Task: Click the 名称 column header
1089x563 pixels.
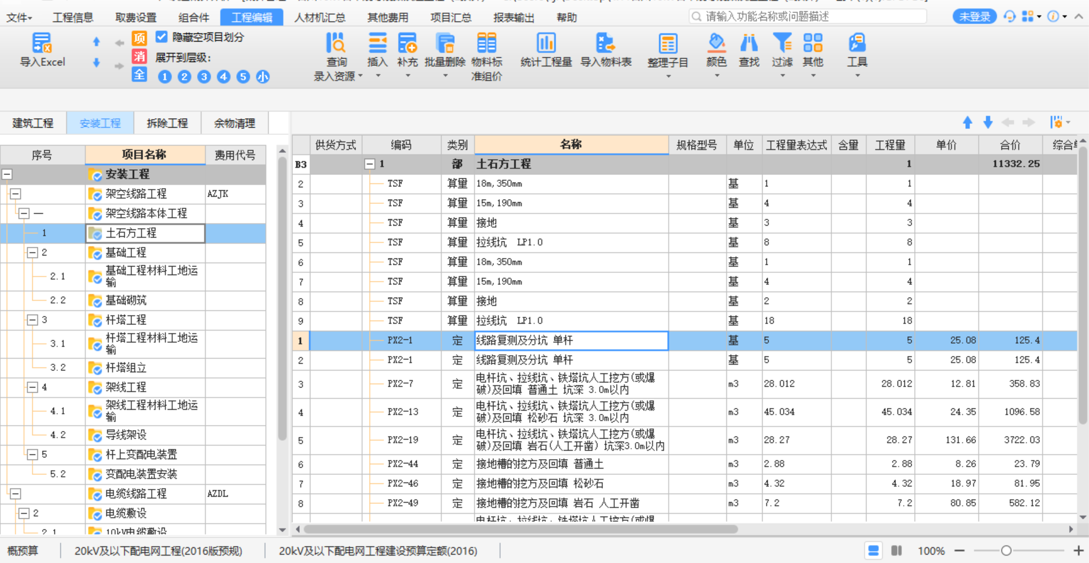Action: click(x=571, y=145)
